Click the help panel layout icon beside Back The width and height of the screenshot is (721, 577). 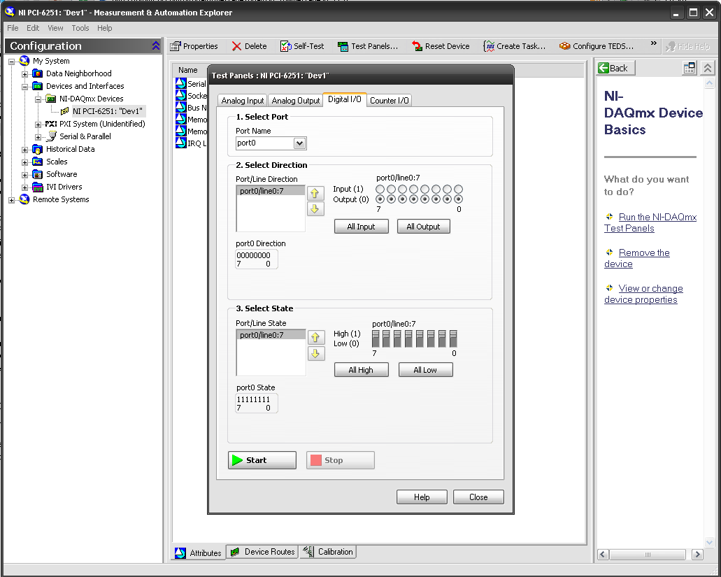coord(690,68)
